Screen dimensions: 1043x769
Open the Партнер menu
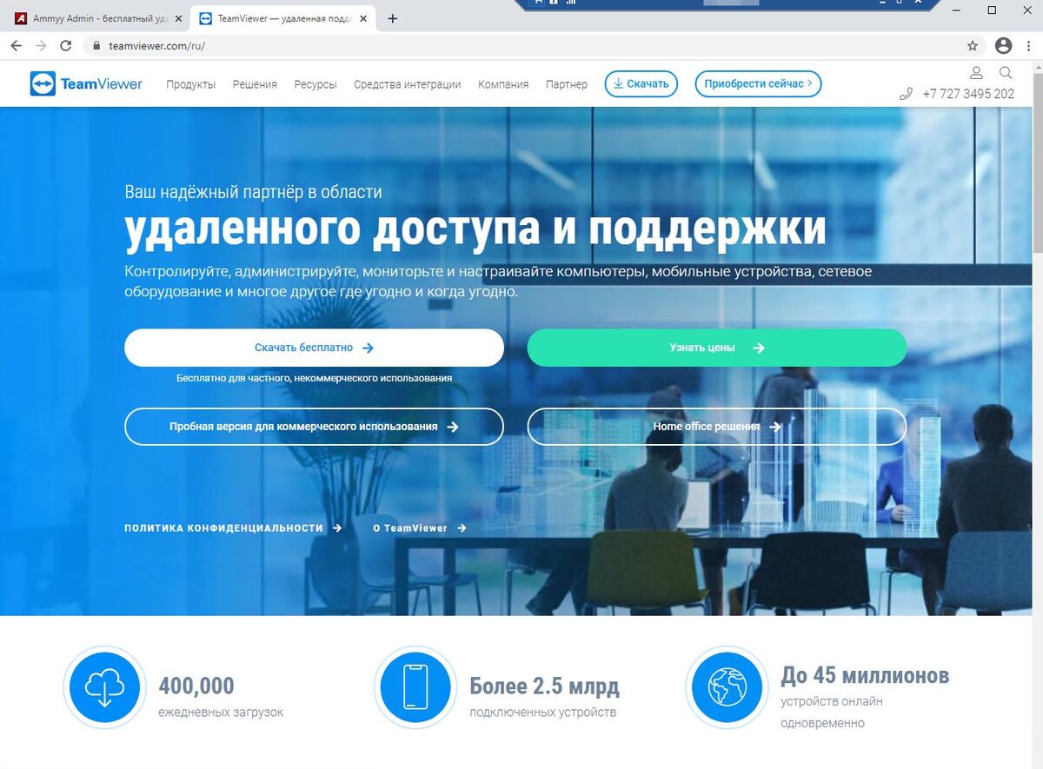tap(567, 84)
